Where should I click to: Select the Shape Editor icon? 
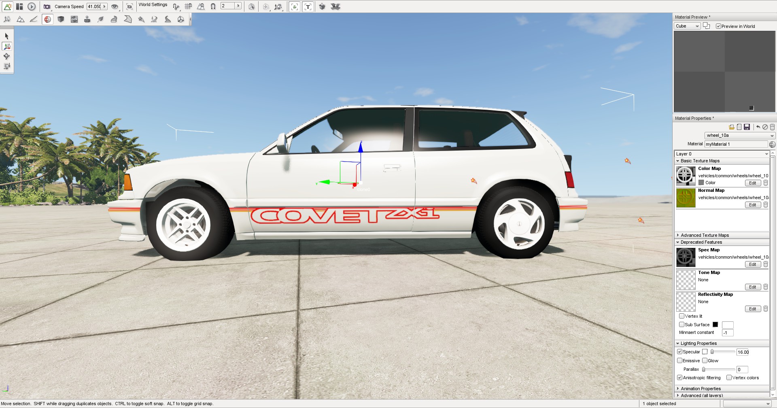[181, 19]
